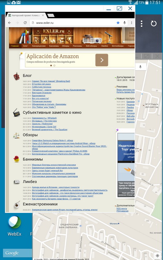Open the 'Одержимость / Whiplash' review link
Screen dimensions: 163x260
click(x=44, y=118)
